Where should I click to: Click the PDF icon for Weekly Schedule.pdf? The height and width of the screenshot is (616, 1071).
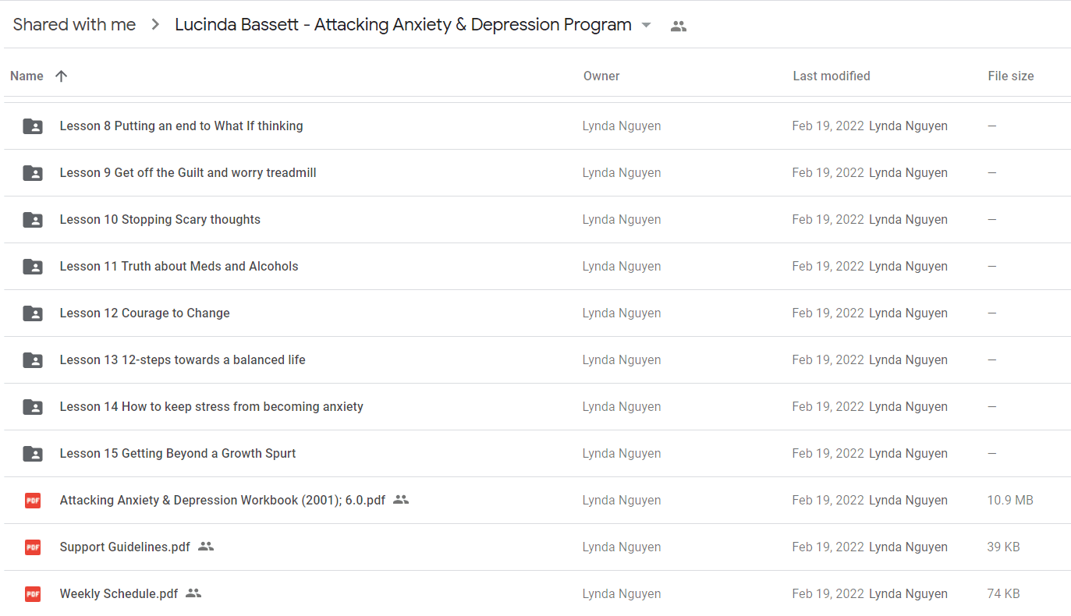pos(33,593)
